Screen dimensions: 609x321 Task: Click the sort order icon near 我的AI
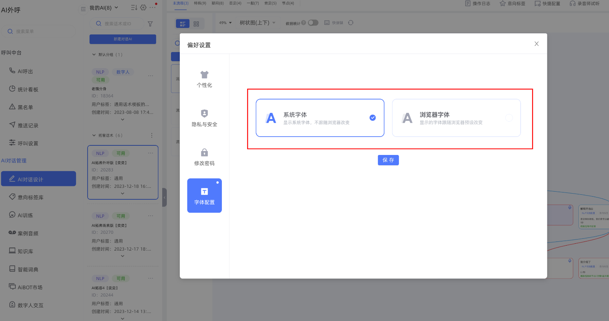[134, 8]
